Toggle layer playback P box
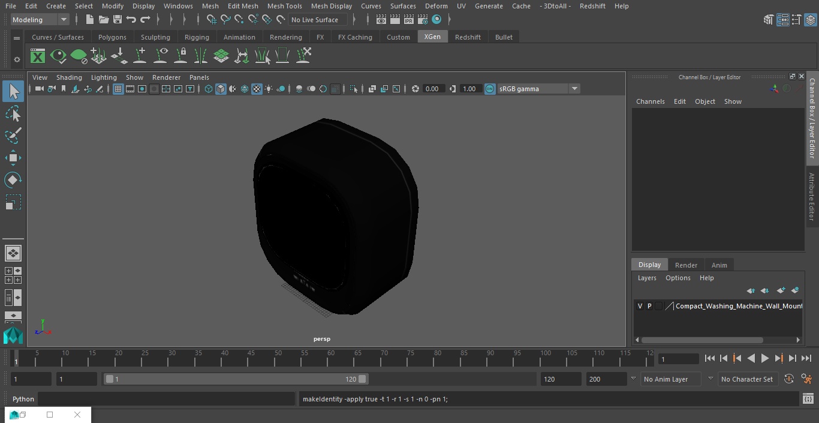819x423 pixels. point(649,306)
